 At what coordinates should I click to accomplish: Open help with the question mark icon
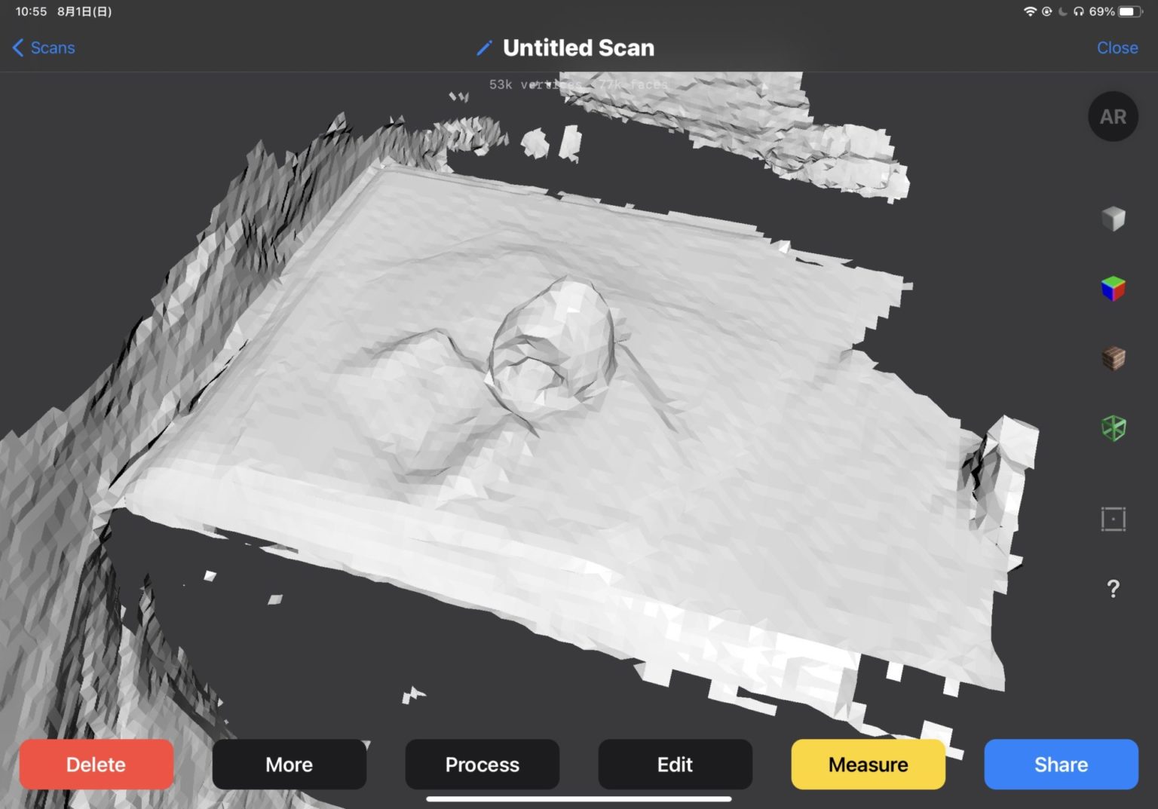pyautogui.click(x=1113, y=588)
